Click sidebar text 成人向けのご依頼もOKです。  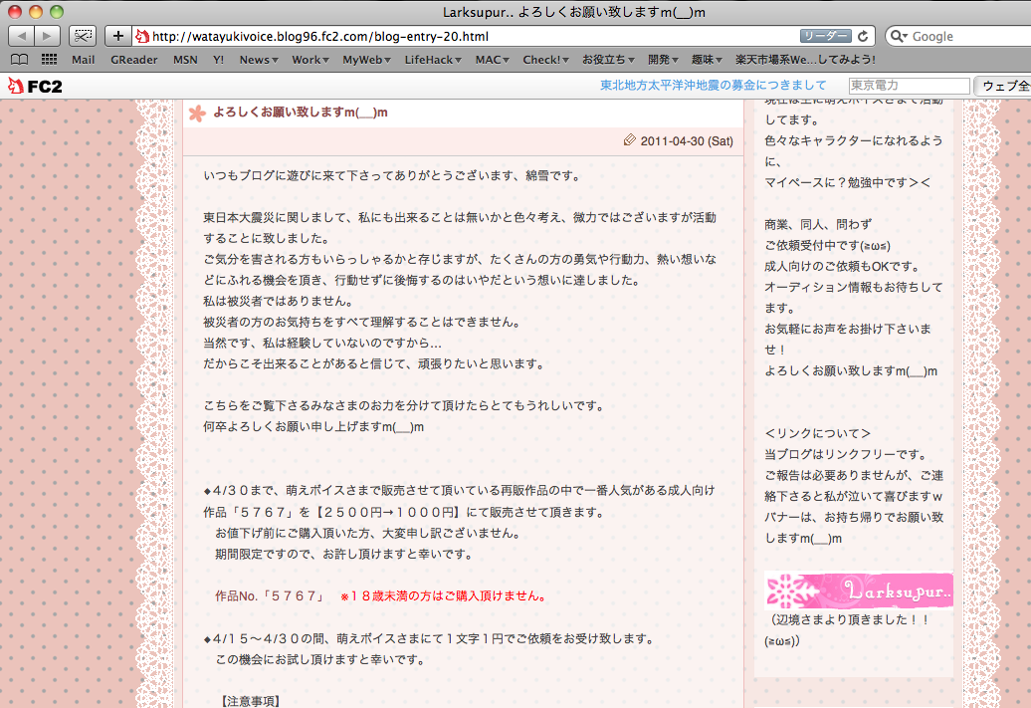(842, 267)
